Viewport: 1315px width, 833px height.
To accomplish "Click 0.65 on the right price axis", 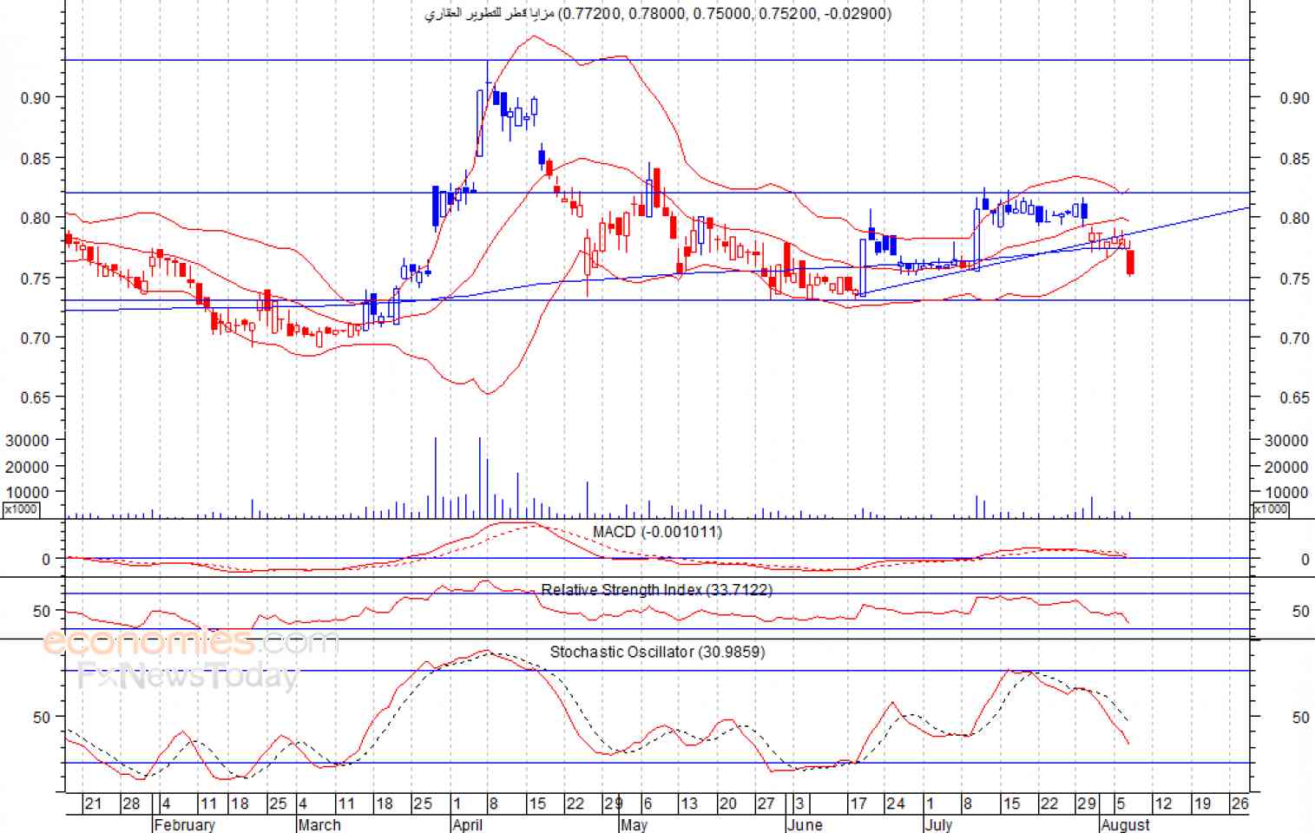I will tap(1294, 397).
